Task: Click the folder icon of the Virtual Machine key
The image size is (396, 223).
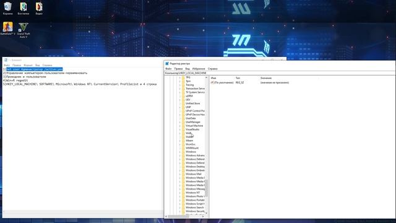Action: [x=183, y=126]
